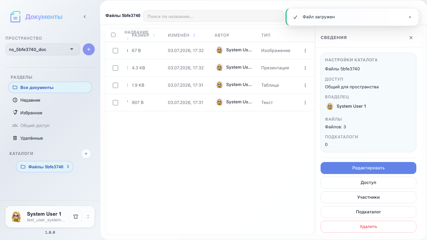Close the Сведения panel

pyautogui.click(x=411, y=38)
